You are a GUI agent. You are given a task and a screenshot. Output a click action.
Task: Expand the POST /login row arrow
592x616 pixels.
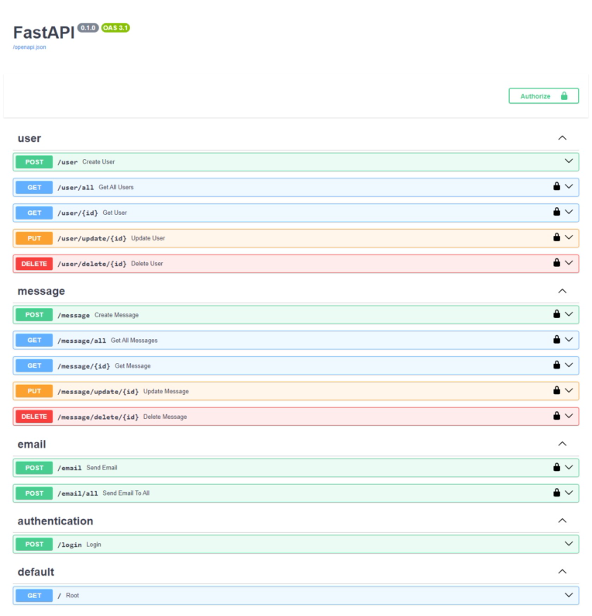pos(569,544)
